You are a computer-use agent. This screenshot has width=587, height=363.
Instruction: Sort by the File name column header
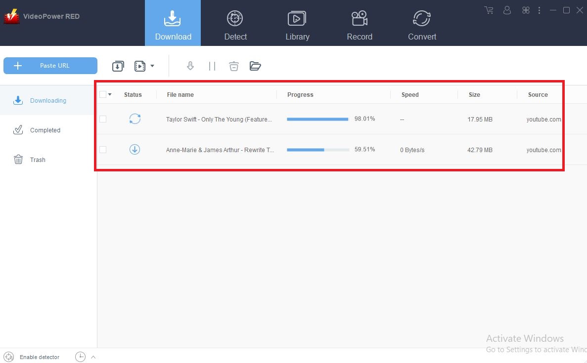[180, 95]
